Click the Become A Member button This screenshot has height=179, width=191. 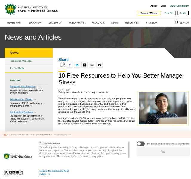(x=149, y=13)
